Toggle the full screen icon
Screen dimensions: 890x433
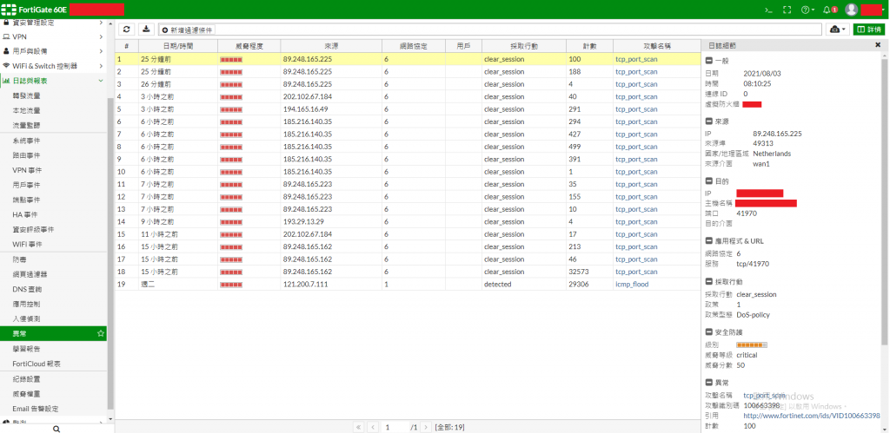787,10
